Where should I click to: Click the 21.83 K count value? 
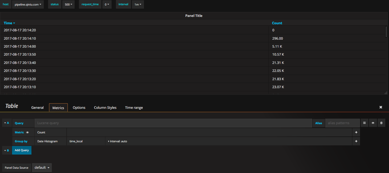278,79
